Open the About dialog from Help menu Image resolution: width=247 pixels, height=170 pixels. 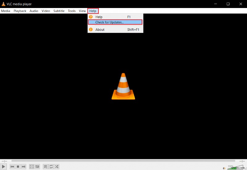[115, 30]
